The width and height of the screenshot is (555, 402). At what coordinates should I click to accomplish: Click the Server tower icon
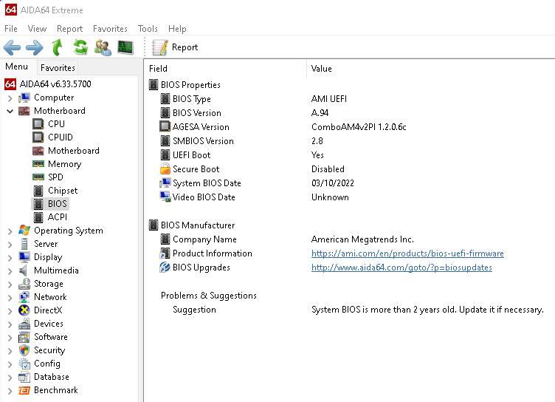[x=24, y=244]
